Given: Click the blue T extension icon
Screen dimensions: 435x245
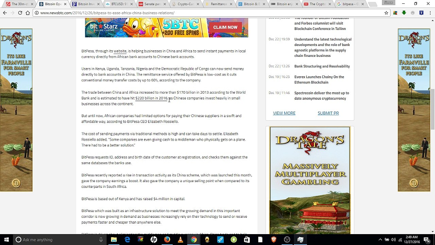Looking at the screenshot, I should point(421,13).
